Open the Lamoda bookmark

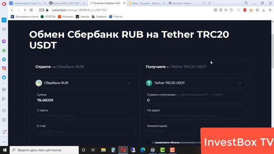(x=83, y=17)
